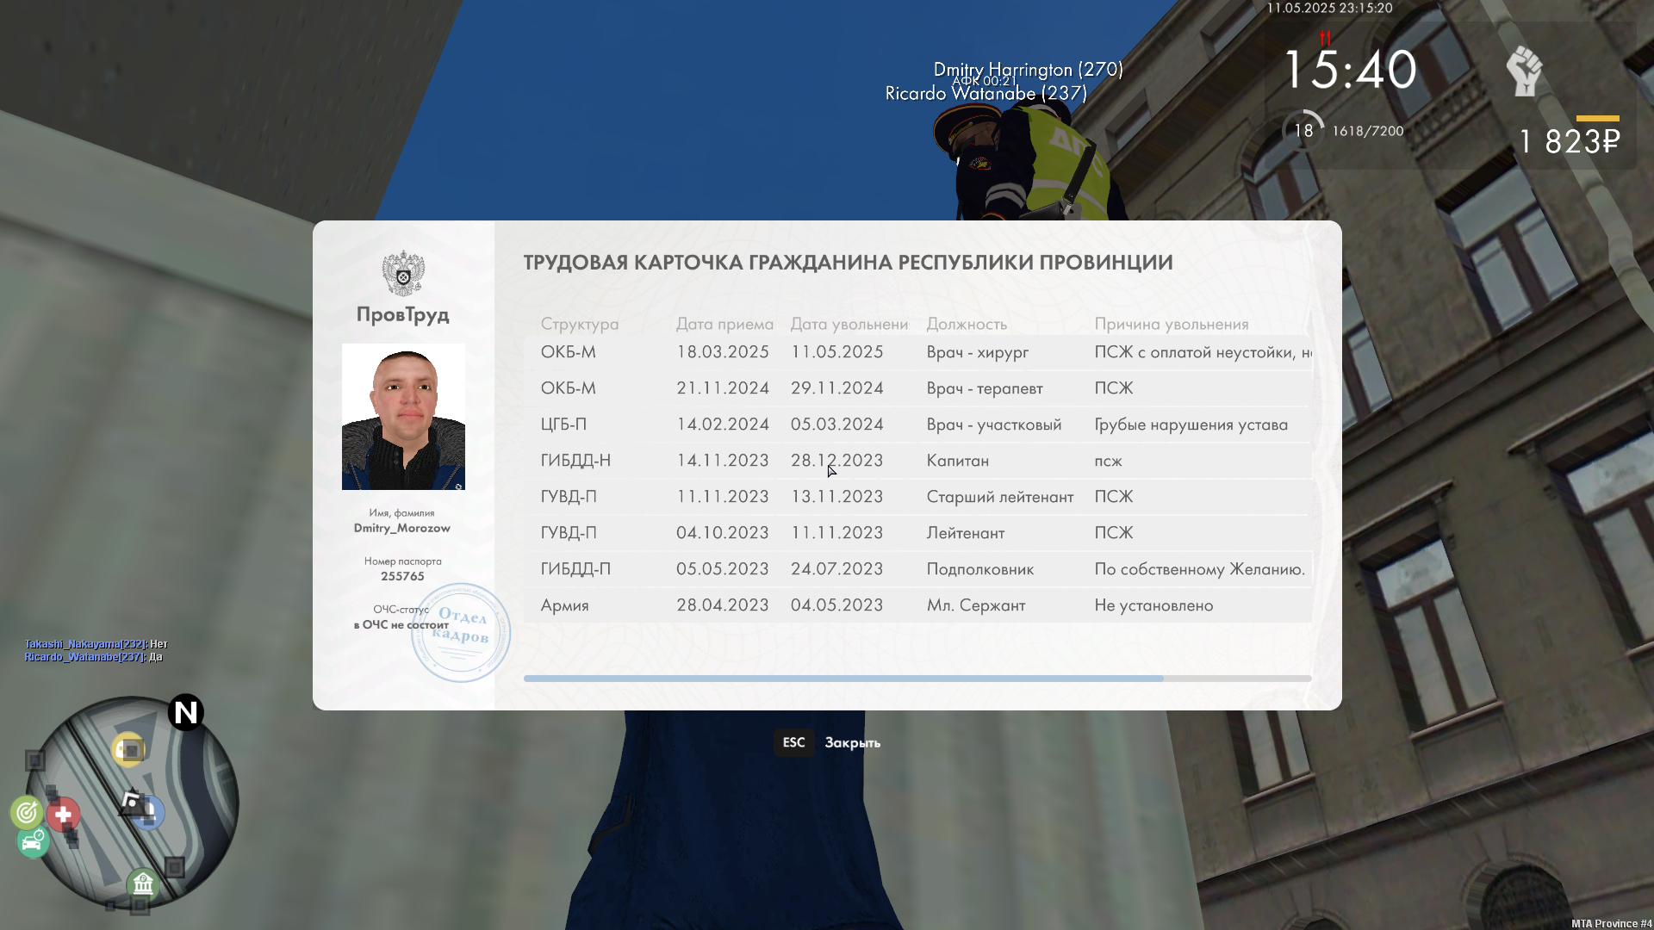Click the red medical cross map marker
This screenshot has width=1654, height=930.
click(63, 814)
